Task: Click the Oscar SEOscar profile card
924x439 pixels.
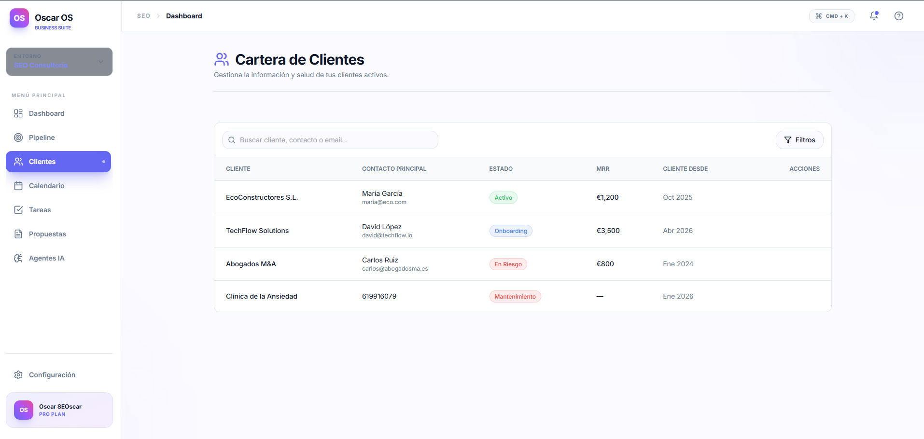Action: [59, 410]
